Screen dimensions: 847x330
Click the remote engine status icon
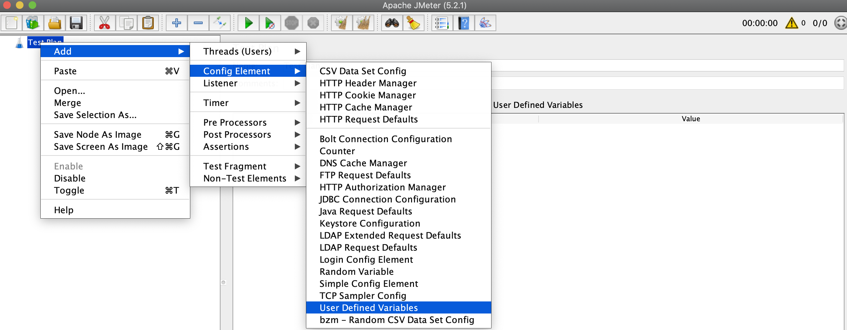(840, 23)
